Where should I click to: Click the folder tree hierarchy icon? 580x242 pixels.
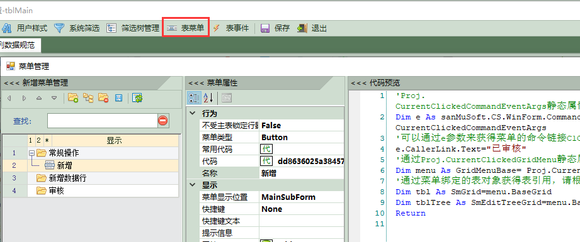coord(88,98)
